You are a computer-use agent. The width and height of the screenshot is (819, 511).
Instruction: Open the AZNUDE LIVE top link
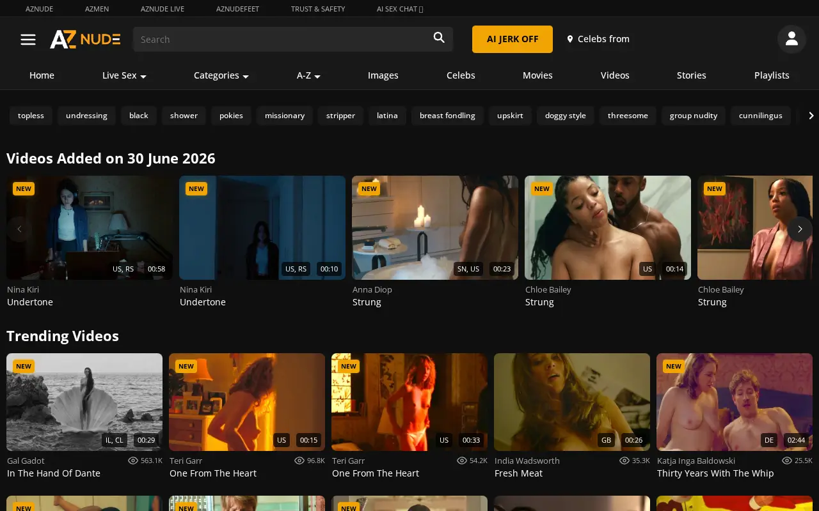(163, 9)
